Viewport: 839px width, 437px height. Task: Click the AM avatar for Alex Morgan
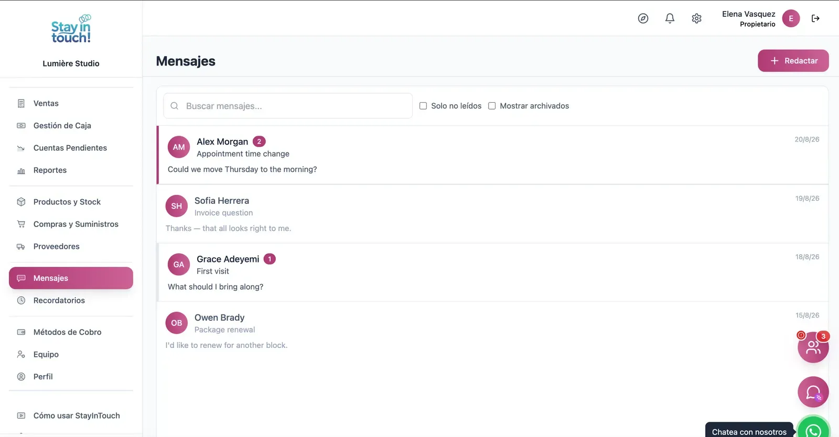(x=179, y=147)
